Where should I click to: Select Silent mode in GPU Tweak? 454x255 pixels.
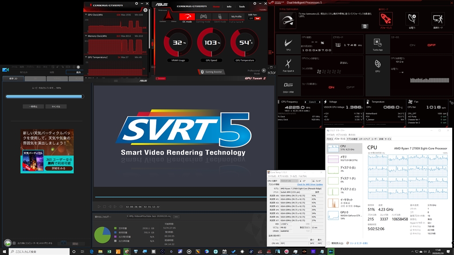click(x=220, y=18)
